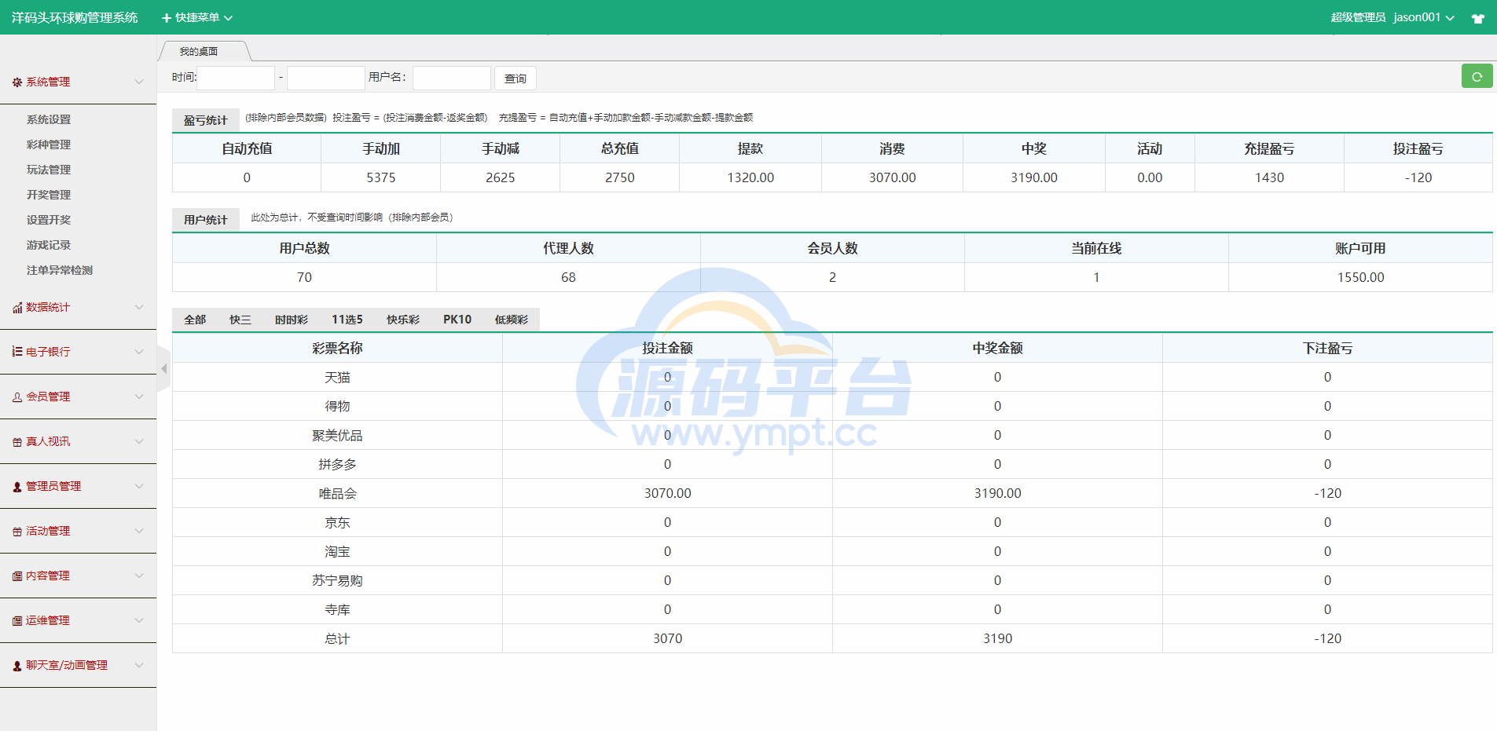Expand the 管理员管理 menu chevron
The height and width of the screenshot is (731, 1497).
[x=139, y=486]
